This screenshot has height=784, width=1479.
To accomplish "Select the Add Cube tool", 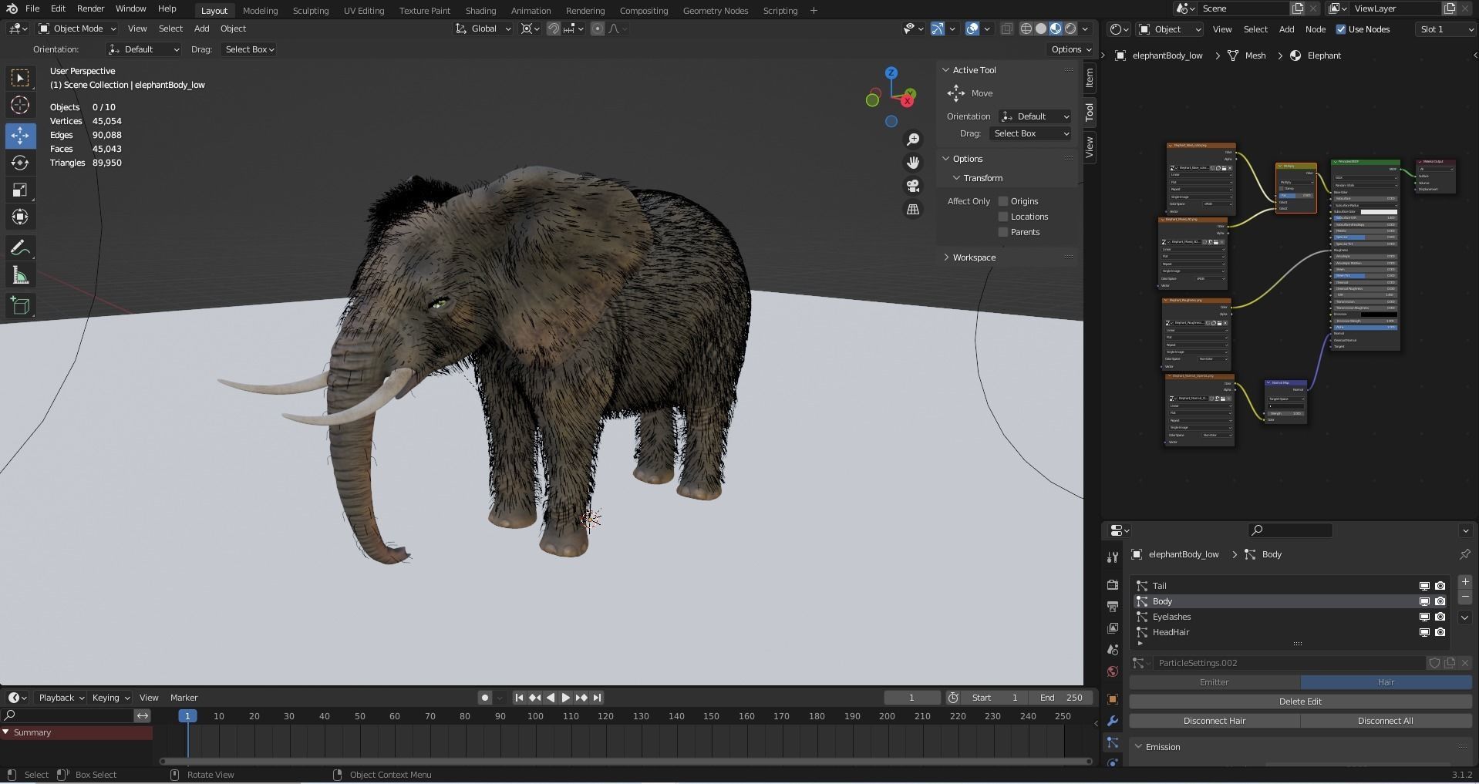I will [20, 305].
